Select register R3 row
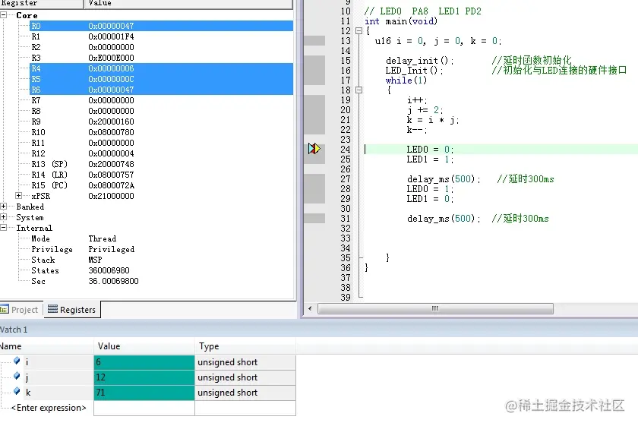This screenshot has width=638, height=426. click(x=162, y=58)
